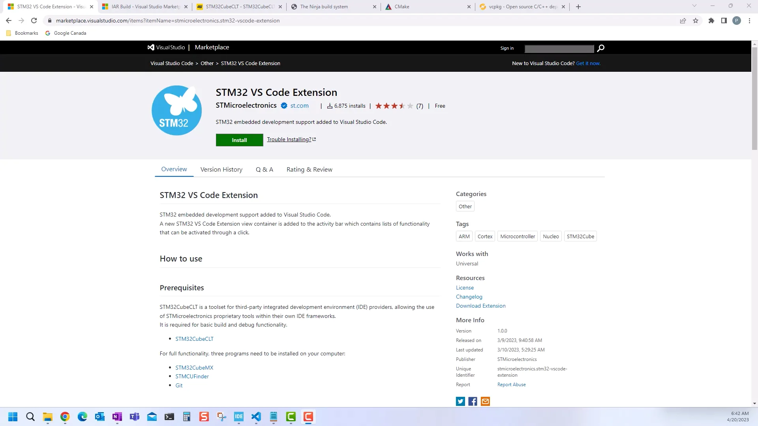Click the browser back arrow

coord(9,21)
